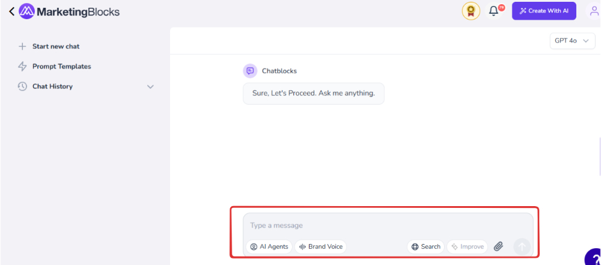The width and height of the screenshot is (601, 265).
Task: Click the paperclip attach file icon
Action: point(498,246)
